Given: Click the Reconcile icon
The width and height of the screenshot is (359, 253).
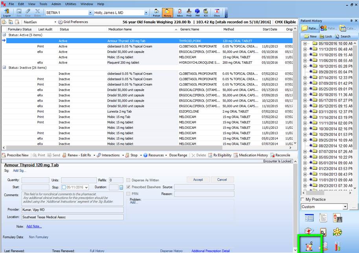Looking at the screenshot, I should 272,155.
